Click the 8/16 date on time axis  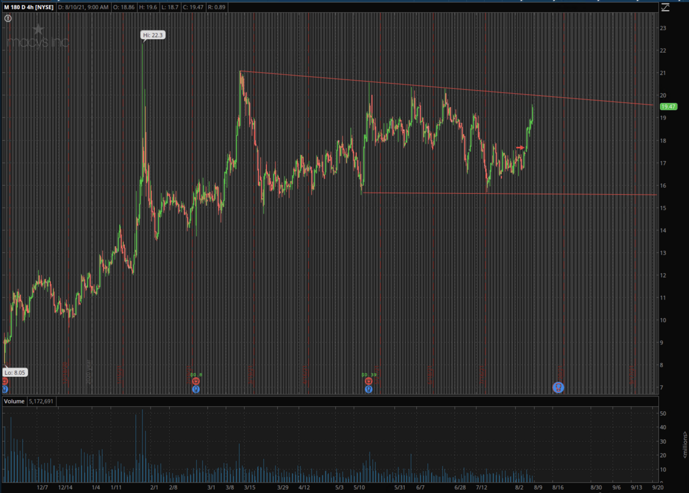(x=558, y=487)
